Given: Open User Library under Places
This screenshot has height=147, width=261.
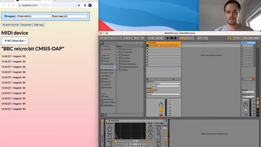Looking at the screenshot, I should point(108,100).
